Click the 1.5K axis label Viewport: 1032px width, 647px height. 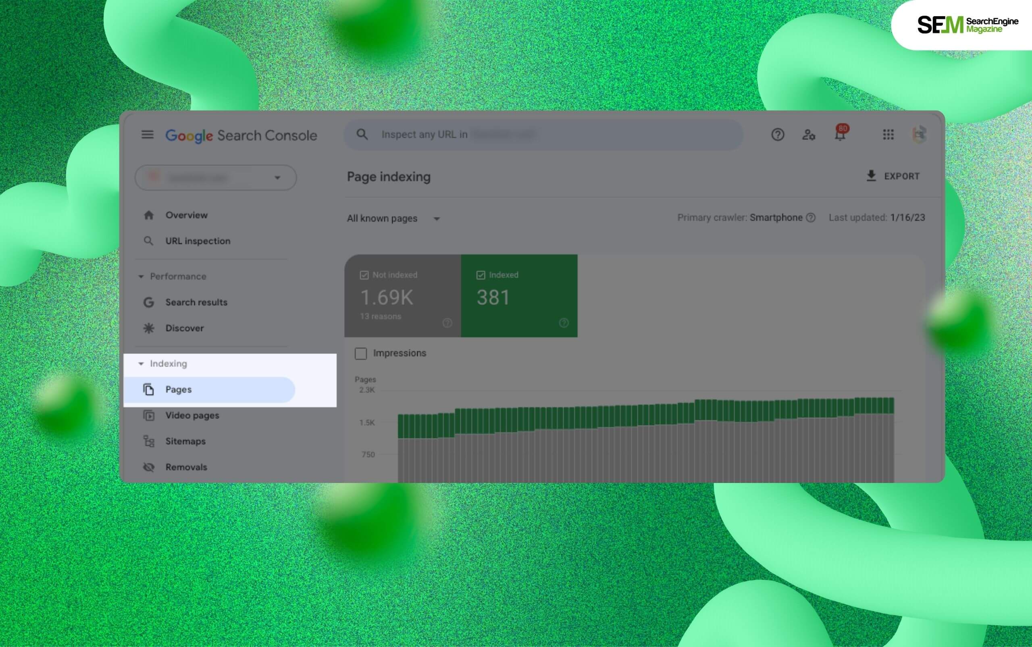pyautogui.click(x=367, y=422)
